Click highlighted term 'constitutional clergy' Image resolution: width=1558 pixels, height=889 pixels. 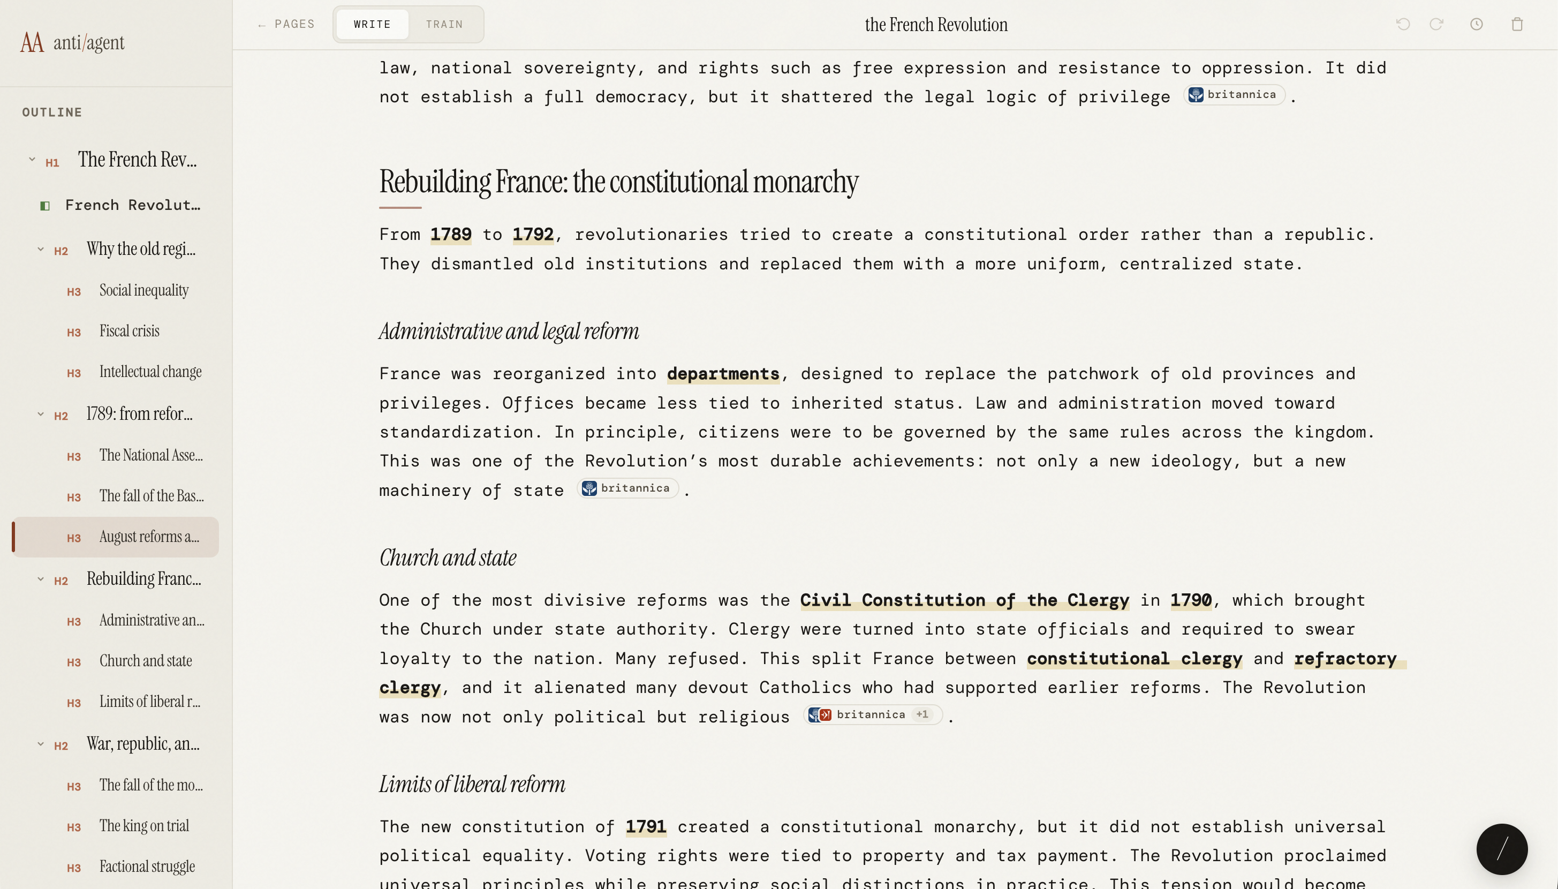pos(1135,659)
